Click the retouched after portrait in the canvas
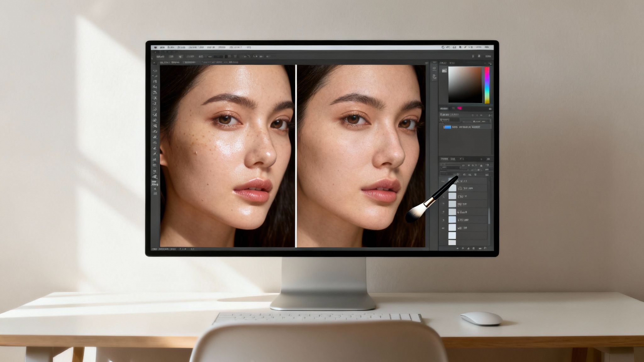The width and height of the screenshot is (644, 362). pos(361,156)
